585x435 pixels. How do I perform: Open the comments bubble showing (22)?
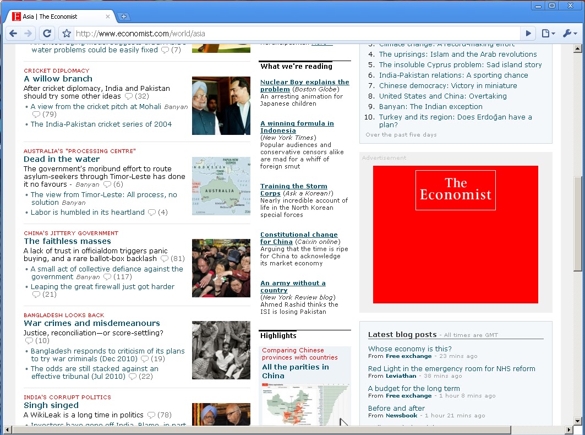[132, 377]
